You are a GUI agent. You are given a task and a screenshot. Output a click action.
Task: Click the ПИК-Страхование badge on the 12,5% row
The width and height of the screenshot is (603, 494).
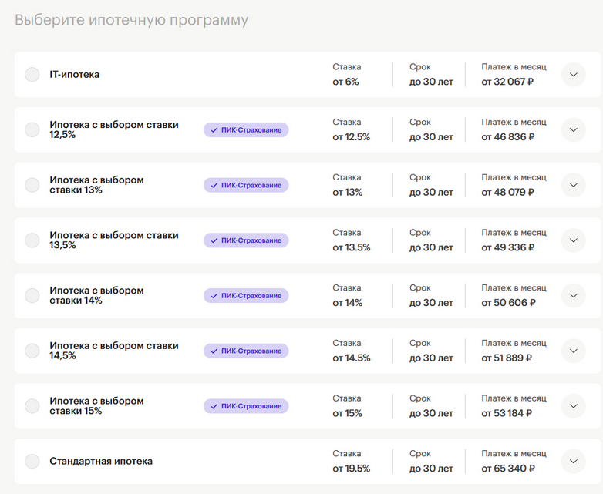click(x=246, y=130)
